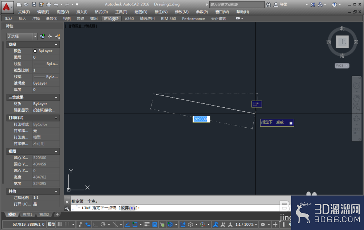Switch to the 布局1 layout tab
Screen dimensions: 364x230
point(27,214)
